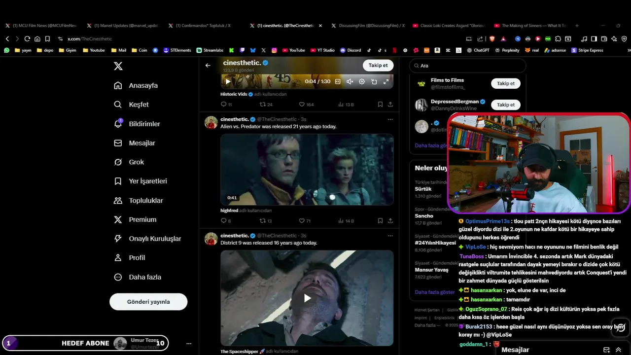Play the Alien vs. Predator video thumbnail
The image size is (631, 355).
307,169
